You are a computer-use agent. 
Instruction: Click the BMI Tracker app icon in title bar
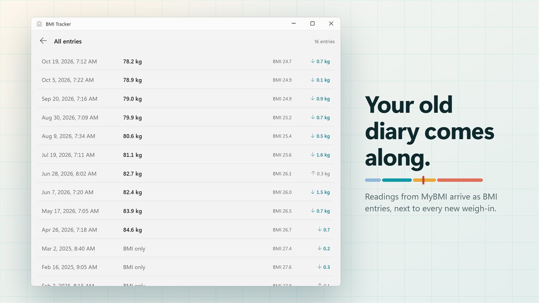click(39, 24)
